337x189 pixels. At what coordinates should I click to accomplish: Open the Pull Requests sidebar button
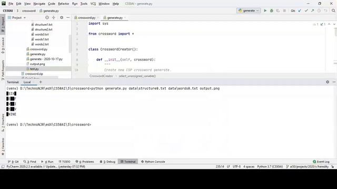(3, 70)
